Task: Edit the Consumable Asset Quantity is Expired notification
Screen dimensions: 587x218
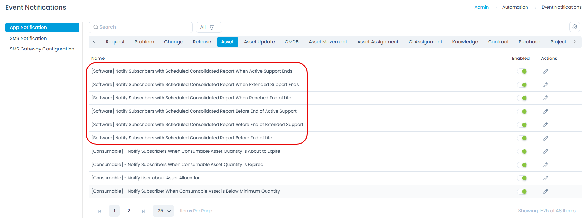Action: pos(545,165)
